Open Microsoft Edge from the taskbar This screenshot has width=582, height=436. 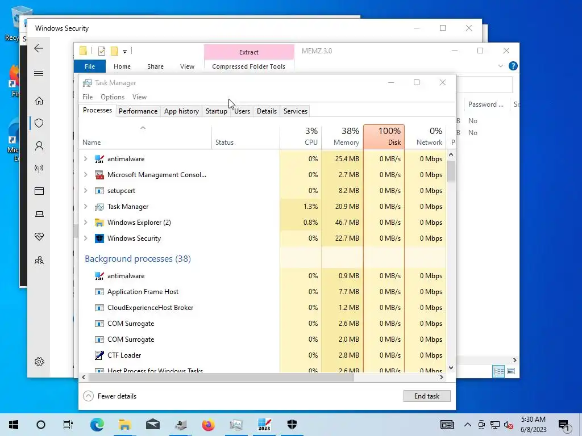[x=97, y=425]
